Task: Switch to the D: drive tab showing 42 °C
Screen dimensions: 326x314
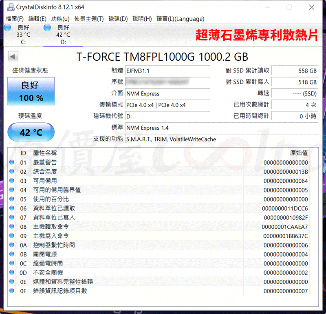Action: coord(63,35)
